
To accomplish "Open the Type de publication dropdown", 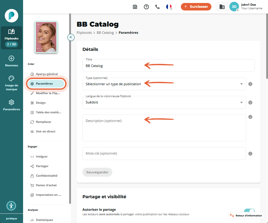I will tap(164, 84).
